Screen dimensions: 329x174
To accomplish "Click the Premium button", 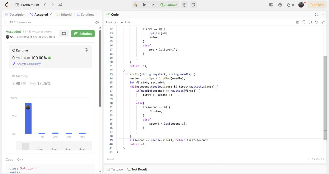I will click(317, 5).
